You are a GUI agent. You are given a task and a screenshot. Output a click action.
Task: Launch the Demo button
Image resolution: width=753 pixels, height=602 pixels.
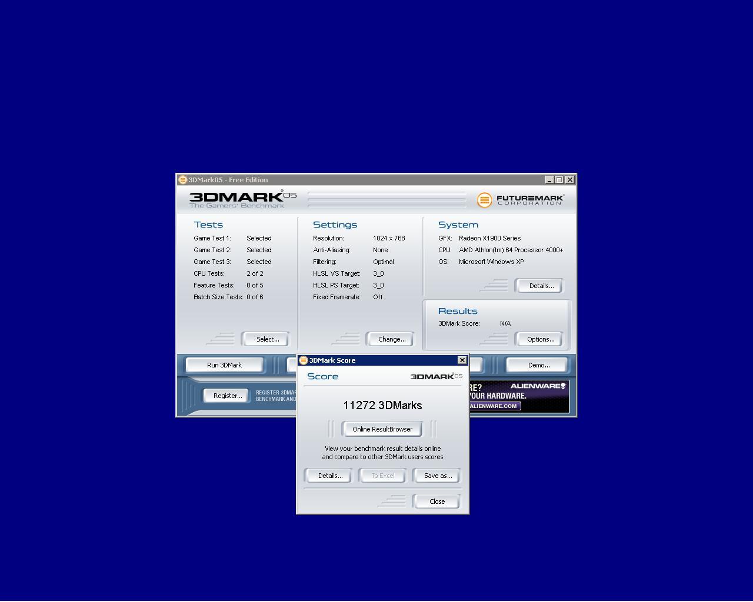[538, 365]
